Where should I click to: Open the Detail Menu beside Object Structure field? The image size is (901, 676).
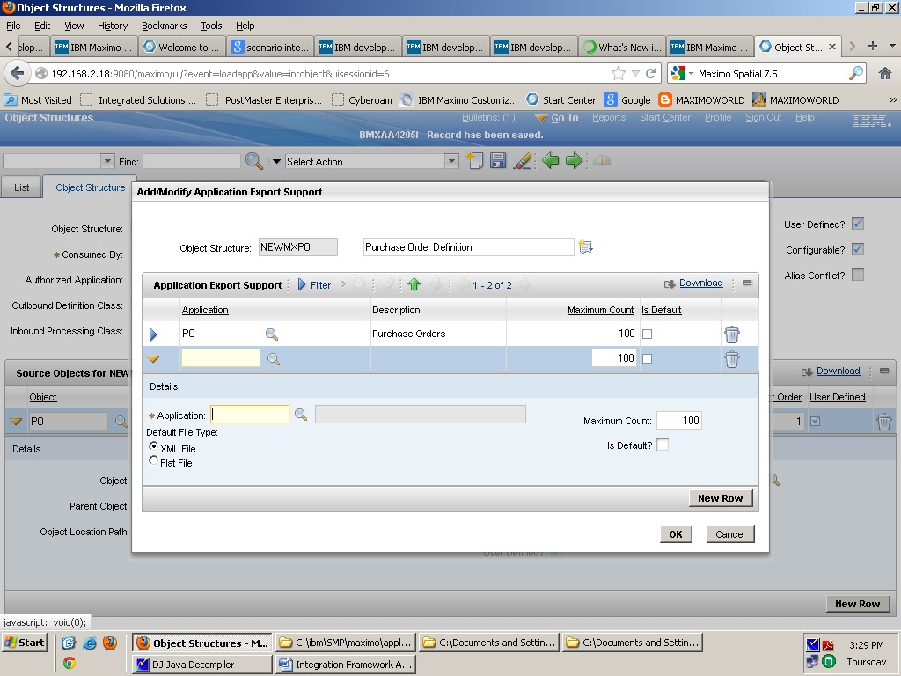586,246
